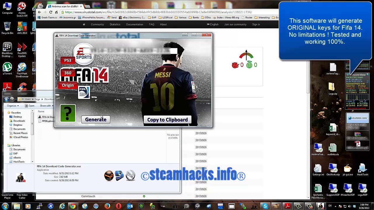Click the Generate button in FIFA 14 generator
The width and height of the screenshot is (374, 210).
tap(96, 120)
